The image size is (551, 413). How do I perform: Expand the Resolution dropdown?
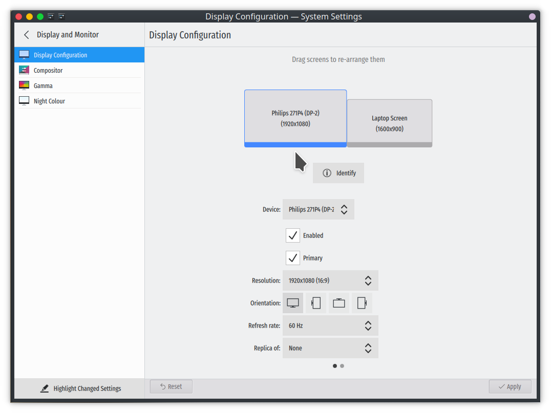coord(330,280)
